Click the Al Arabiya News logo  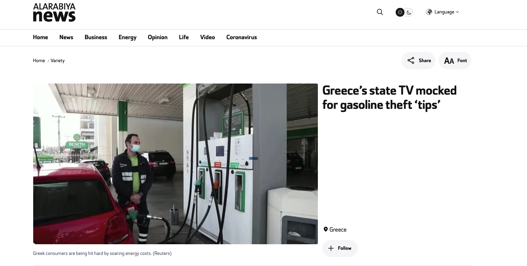coord(54,12)
